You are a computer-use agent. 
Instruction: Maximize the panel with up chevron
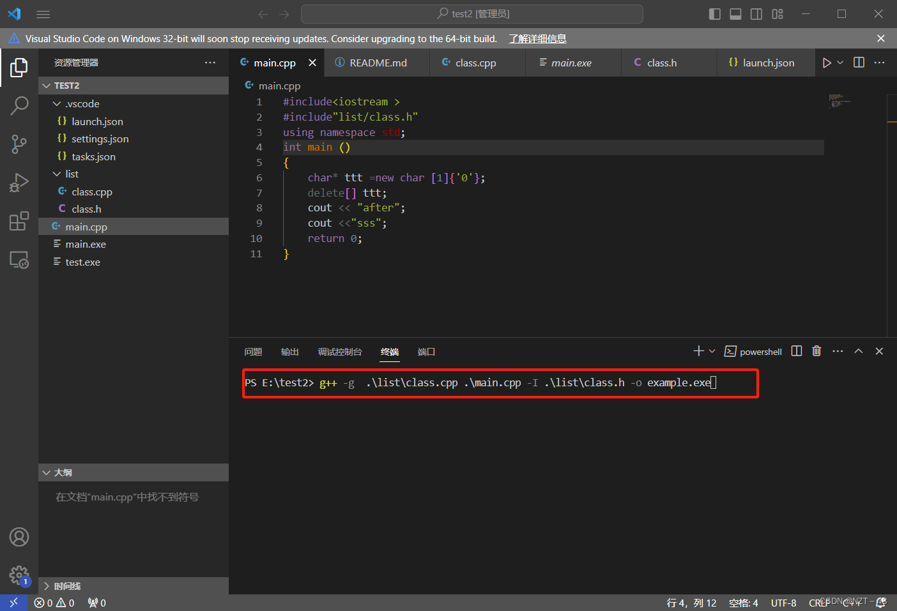click(x=859, y=351)
